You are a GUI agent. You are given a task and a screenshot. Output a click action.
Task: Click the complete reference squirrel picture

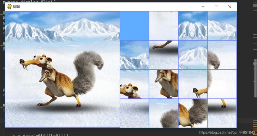pyautogui.click(x=62, y=69)
